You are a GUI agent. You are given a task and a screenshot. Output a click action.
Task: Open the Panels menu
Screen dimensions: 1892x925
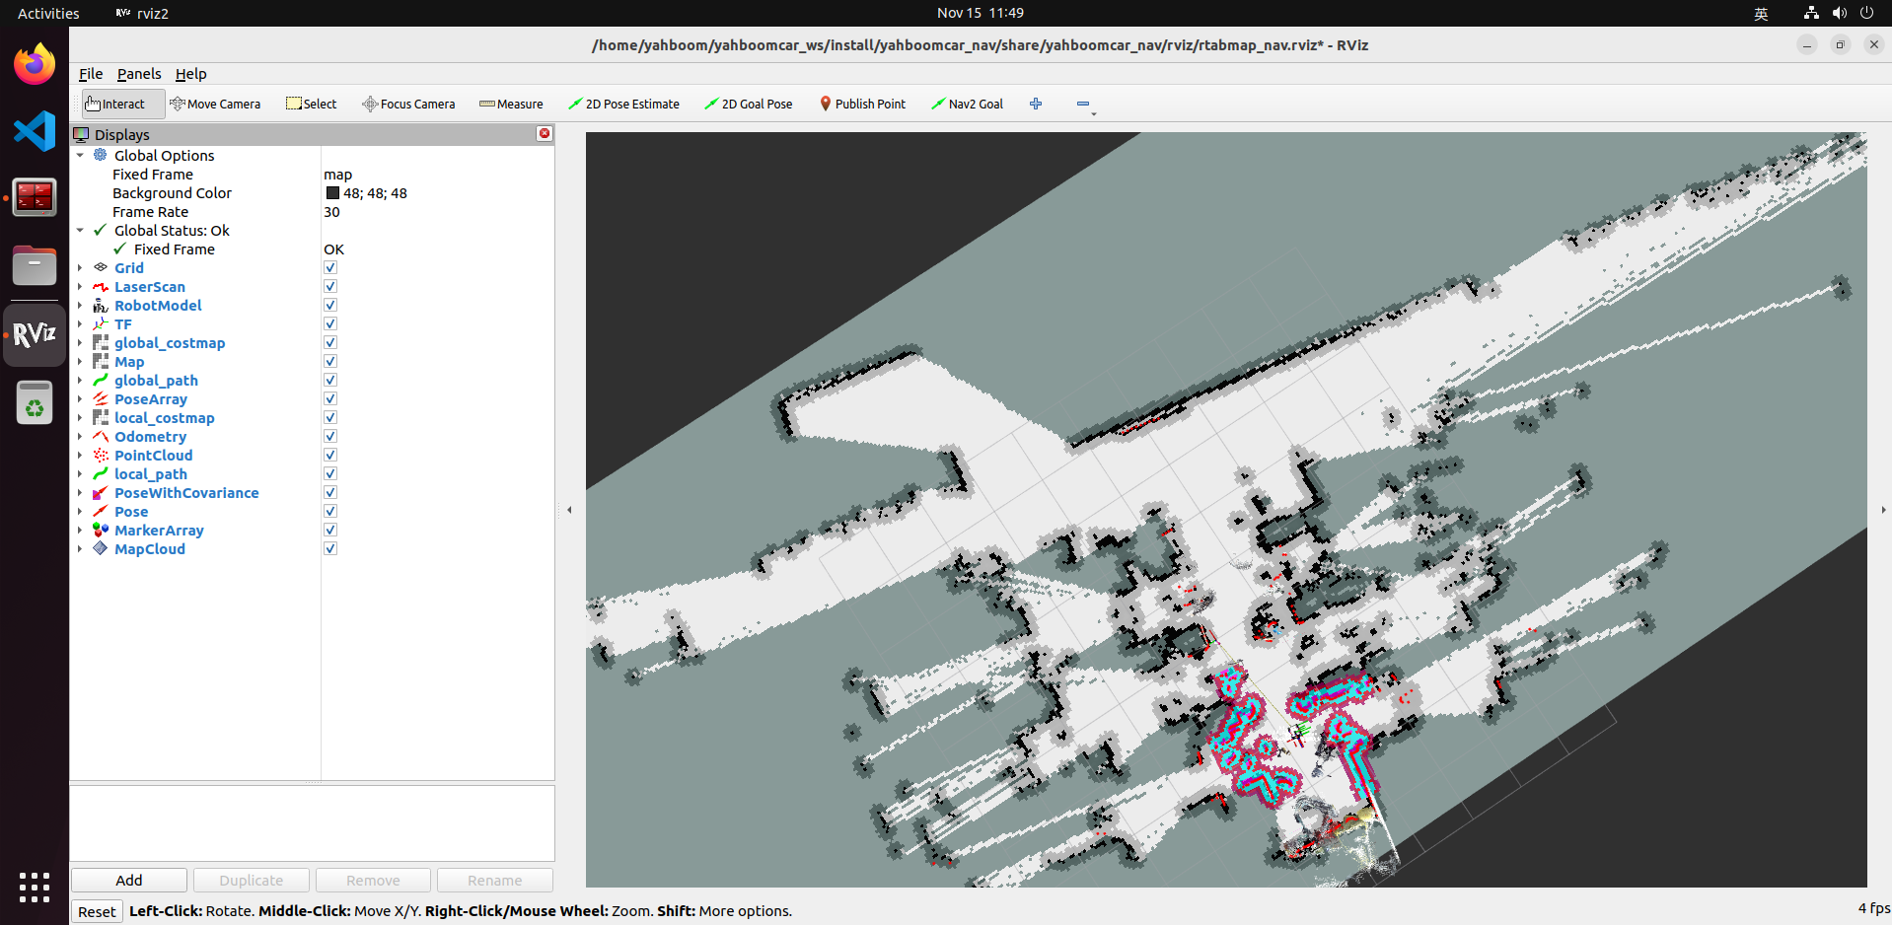click(x=139, y=74)
